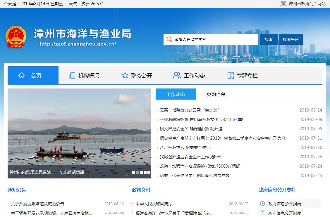The image size is (330, 217).
Task: Open the 首页 navigation item
Action: (33, 75)
